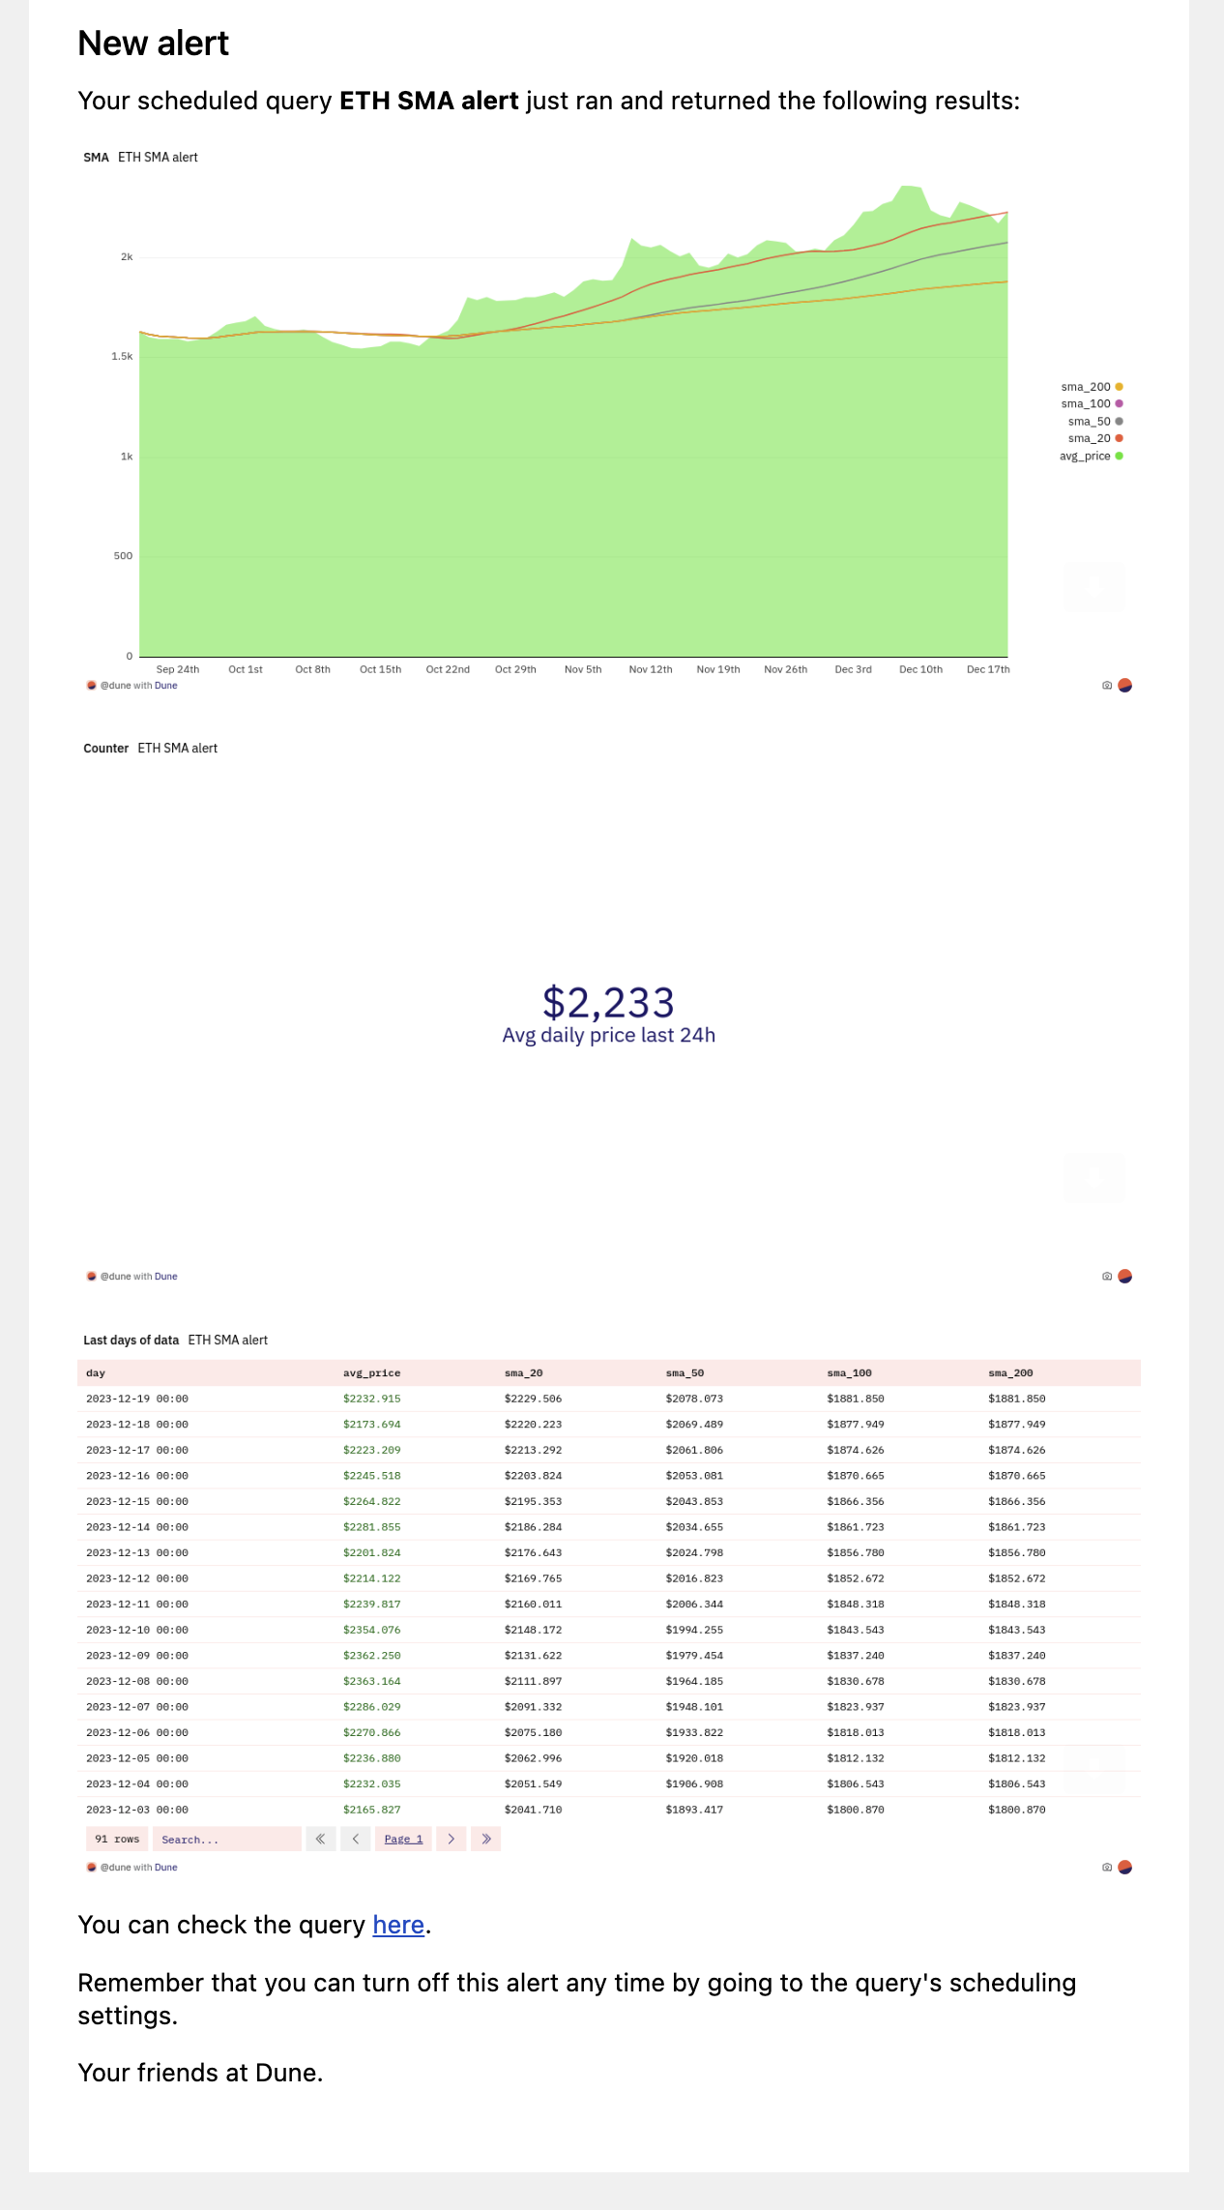1224x2210 pixels.
Task: Select avg_price cell '$2354.076'
Action: [x=371, y=1630]
